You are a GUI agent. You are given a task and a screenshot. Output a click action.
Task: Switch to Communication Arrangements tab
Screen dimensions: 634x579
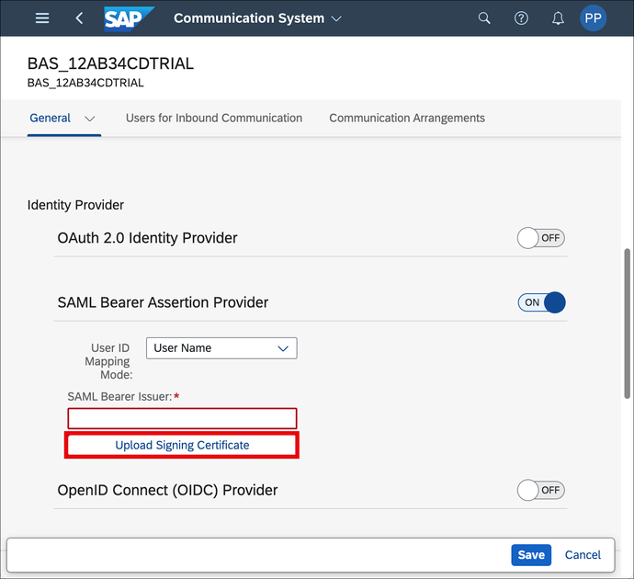[x=407, y=118]
